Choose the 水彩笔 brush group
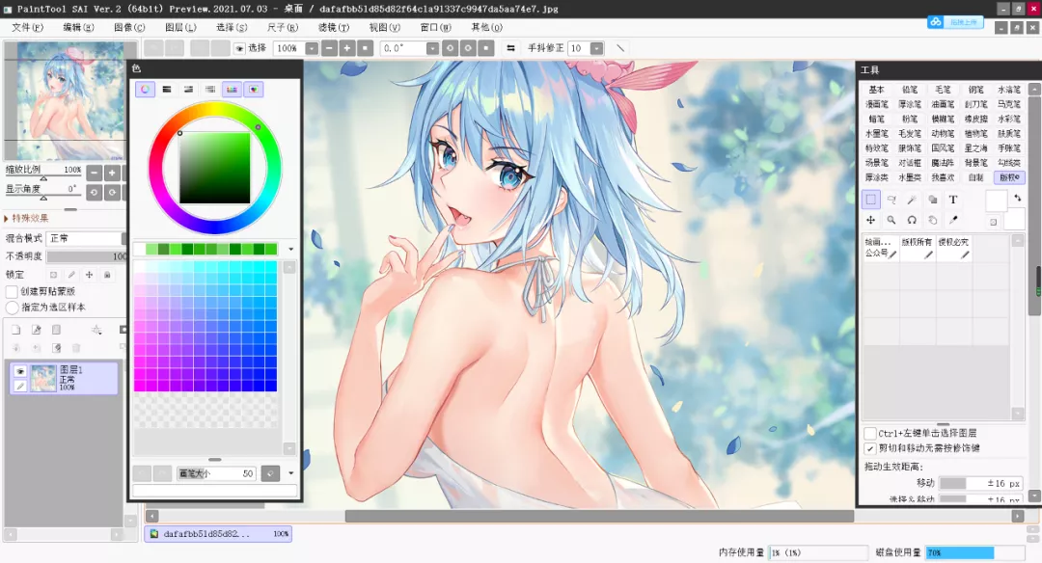1042x563 pixels. (1009, 119)
